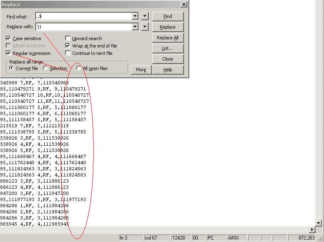This screenshot has width=324, height=242.
Task: Open Help for the Replace dialog
Action: pyautogui.click(x=168, y=70)
